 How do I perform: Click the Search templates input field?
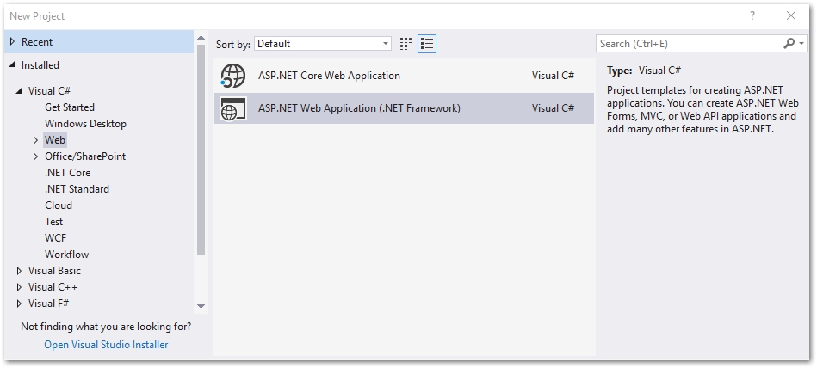[689, 44]
